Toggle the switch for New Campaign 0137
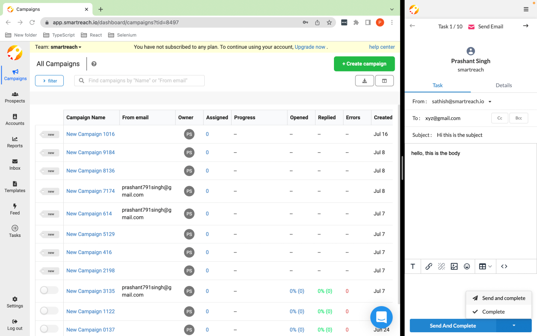Viewport: 537px width, 336px height. point(49,329)
